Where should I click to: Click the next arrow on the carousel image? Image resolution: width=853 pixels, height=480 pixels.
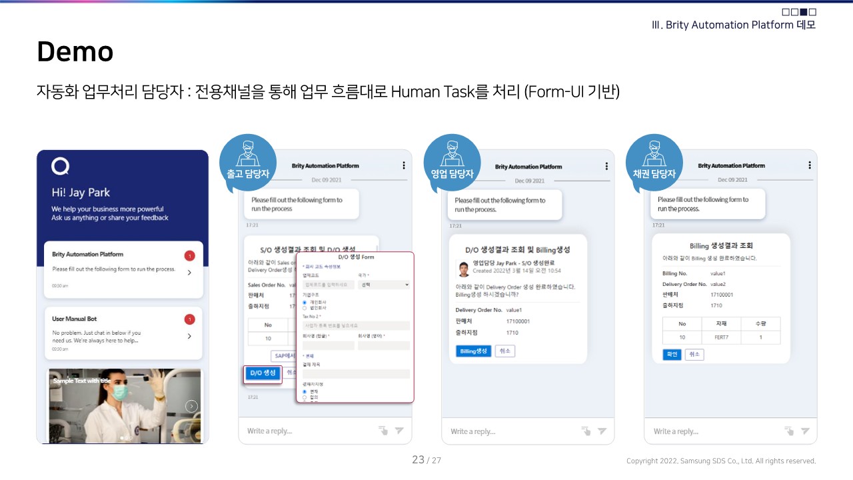click(192, 406)
